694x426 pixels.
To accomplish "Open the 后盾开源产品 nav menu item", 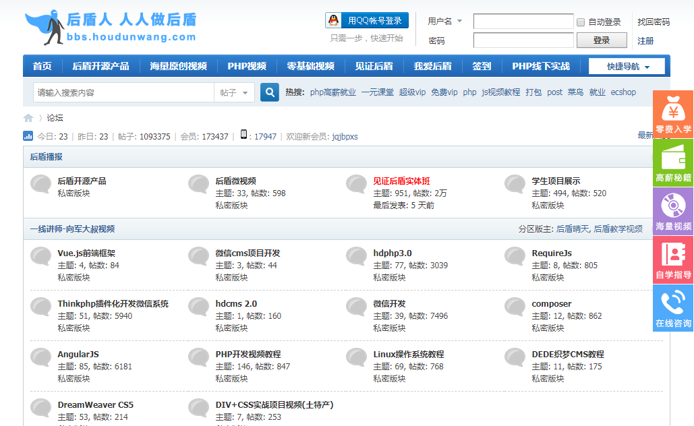I will [x=101, y=66].
